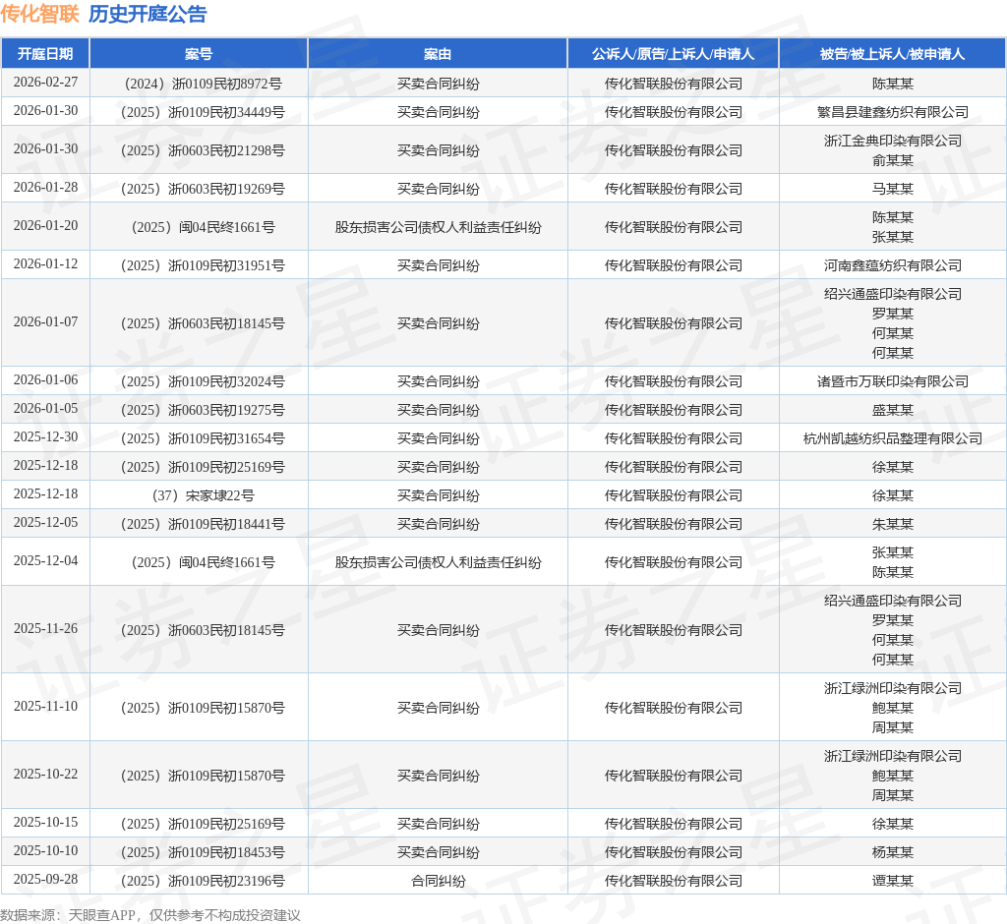Click case number (2025)浙0603民初21298号
This screenshot has height=924, width=1007.
pyautogui.click(x=203, y=150)
